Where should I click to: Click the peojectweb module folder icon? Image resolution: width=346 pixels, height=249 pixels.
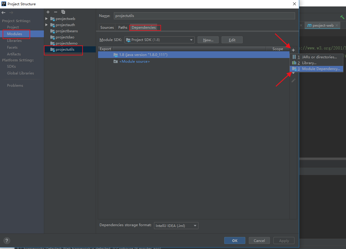click(52, 19)
